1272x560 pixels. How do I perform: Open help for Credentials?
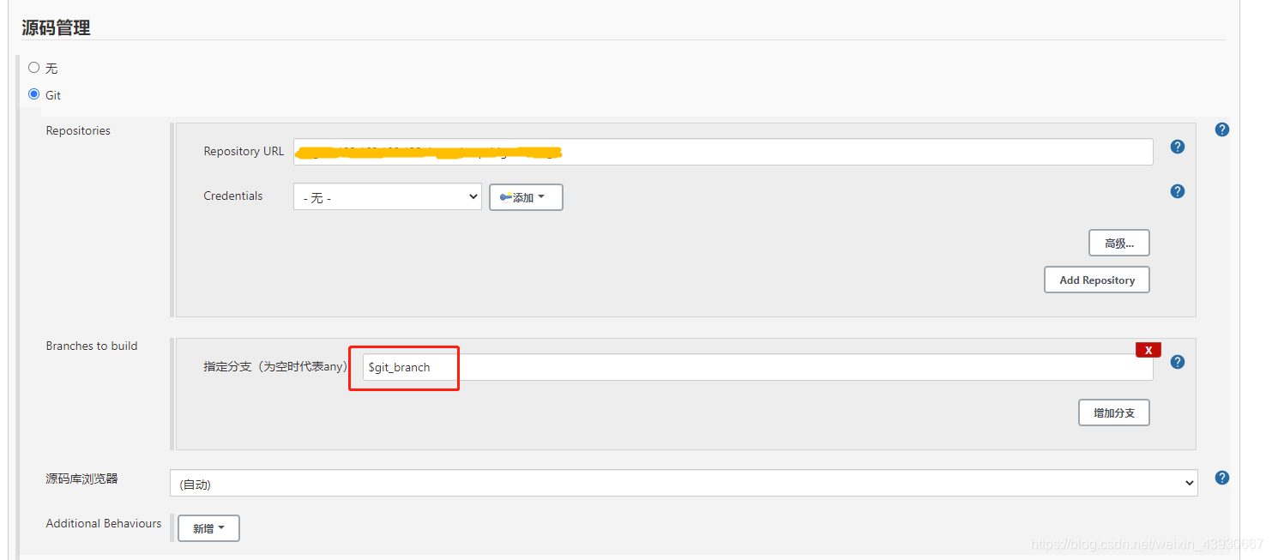pos(1178,191)
